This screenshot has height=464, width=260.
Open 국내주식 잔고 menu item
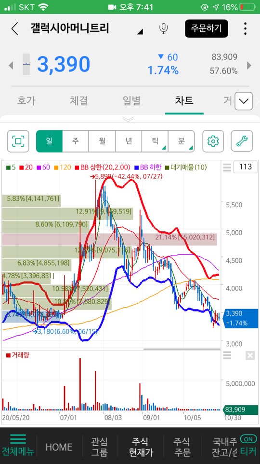pyautogui.click(x=225, y=447)
